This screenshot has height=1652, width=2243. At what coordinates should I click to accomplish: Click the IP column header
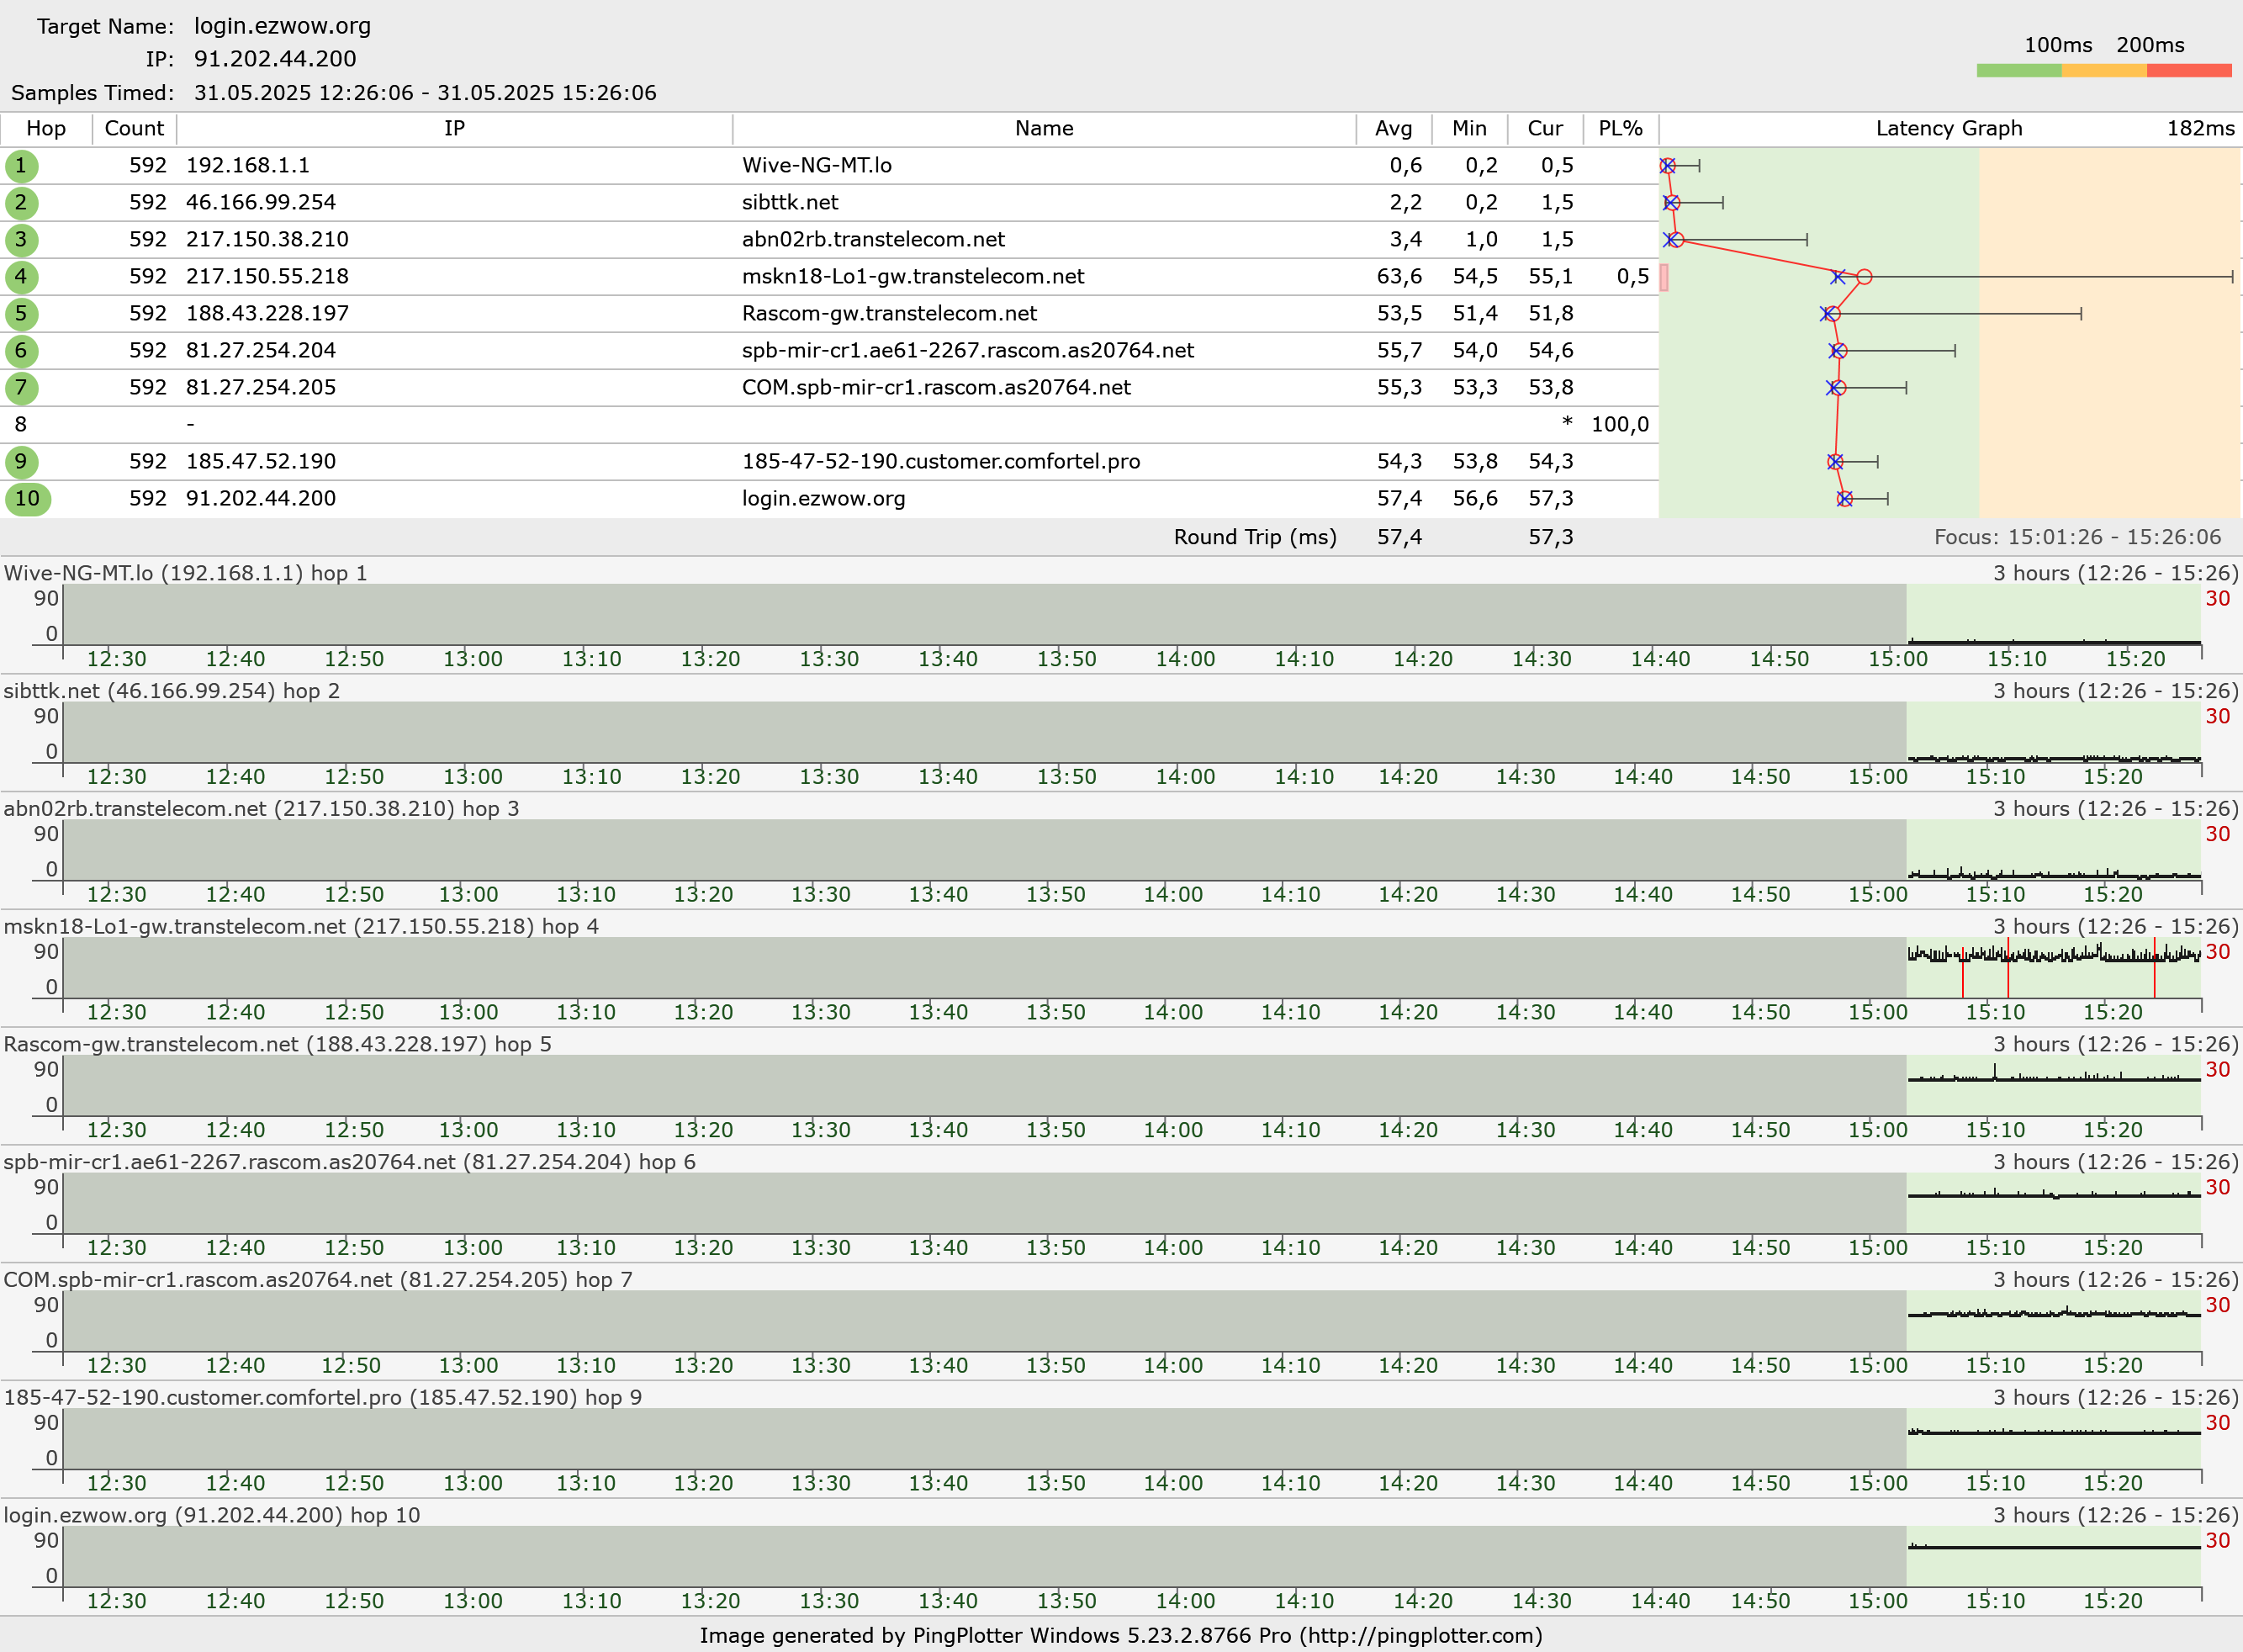pos(455,129)
